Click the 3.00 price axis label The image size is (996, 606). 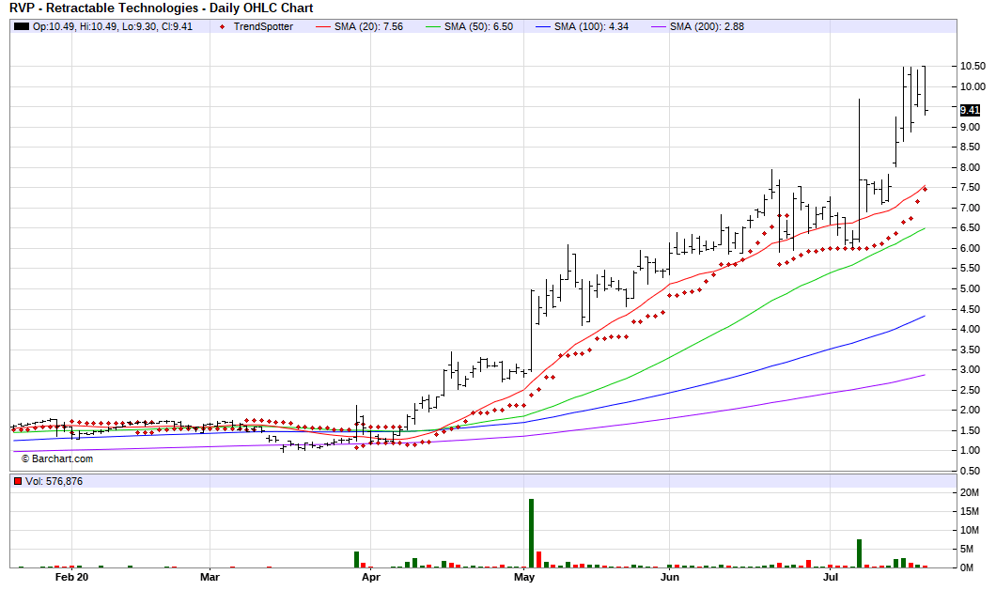(x=970, y=369)
